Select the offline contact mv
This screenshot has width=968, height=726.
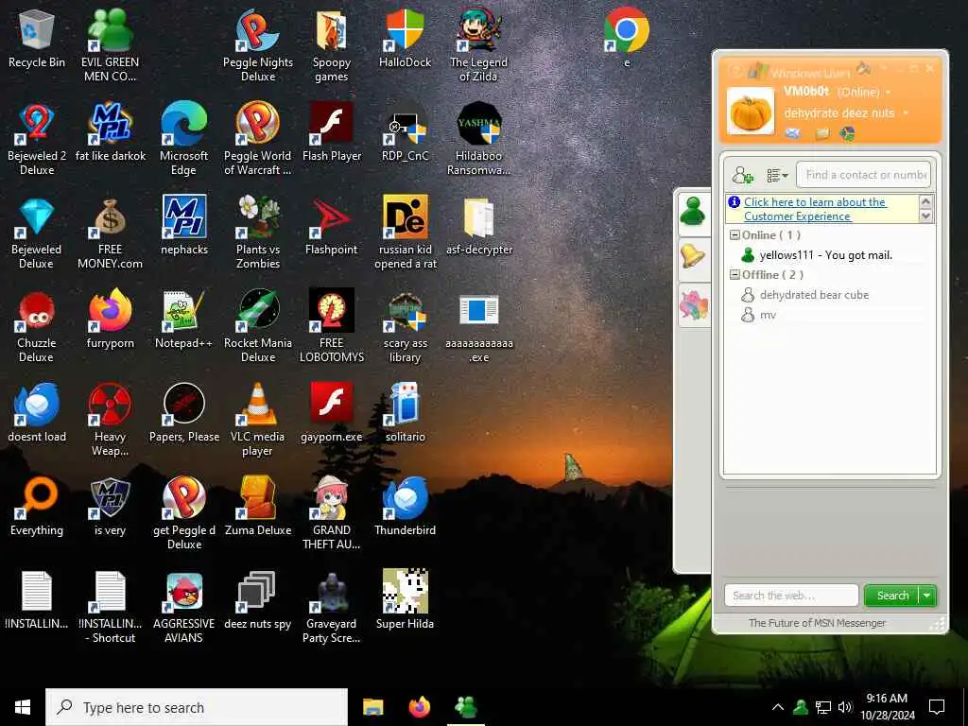point(759,315)
